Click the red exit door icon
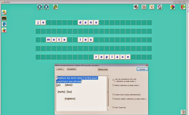Viewport: 189px width, 115px height. click(183, 7)
